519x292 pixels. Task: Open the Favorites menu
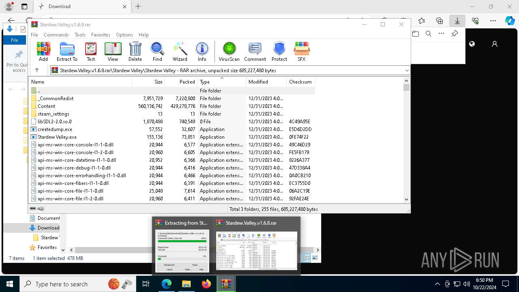tap(101, 35)
